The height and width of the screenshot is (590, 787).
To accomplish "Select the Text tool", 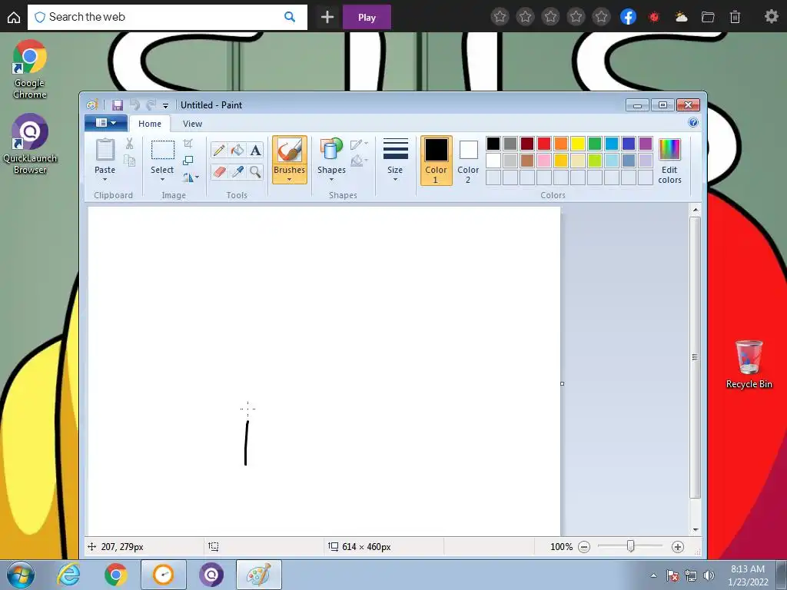I will (255, 150).
